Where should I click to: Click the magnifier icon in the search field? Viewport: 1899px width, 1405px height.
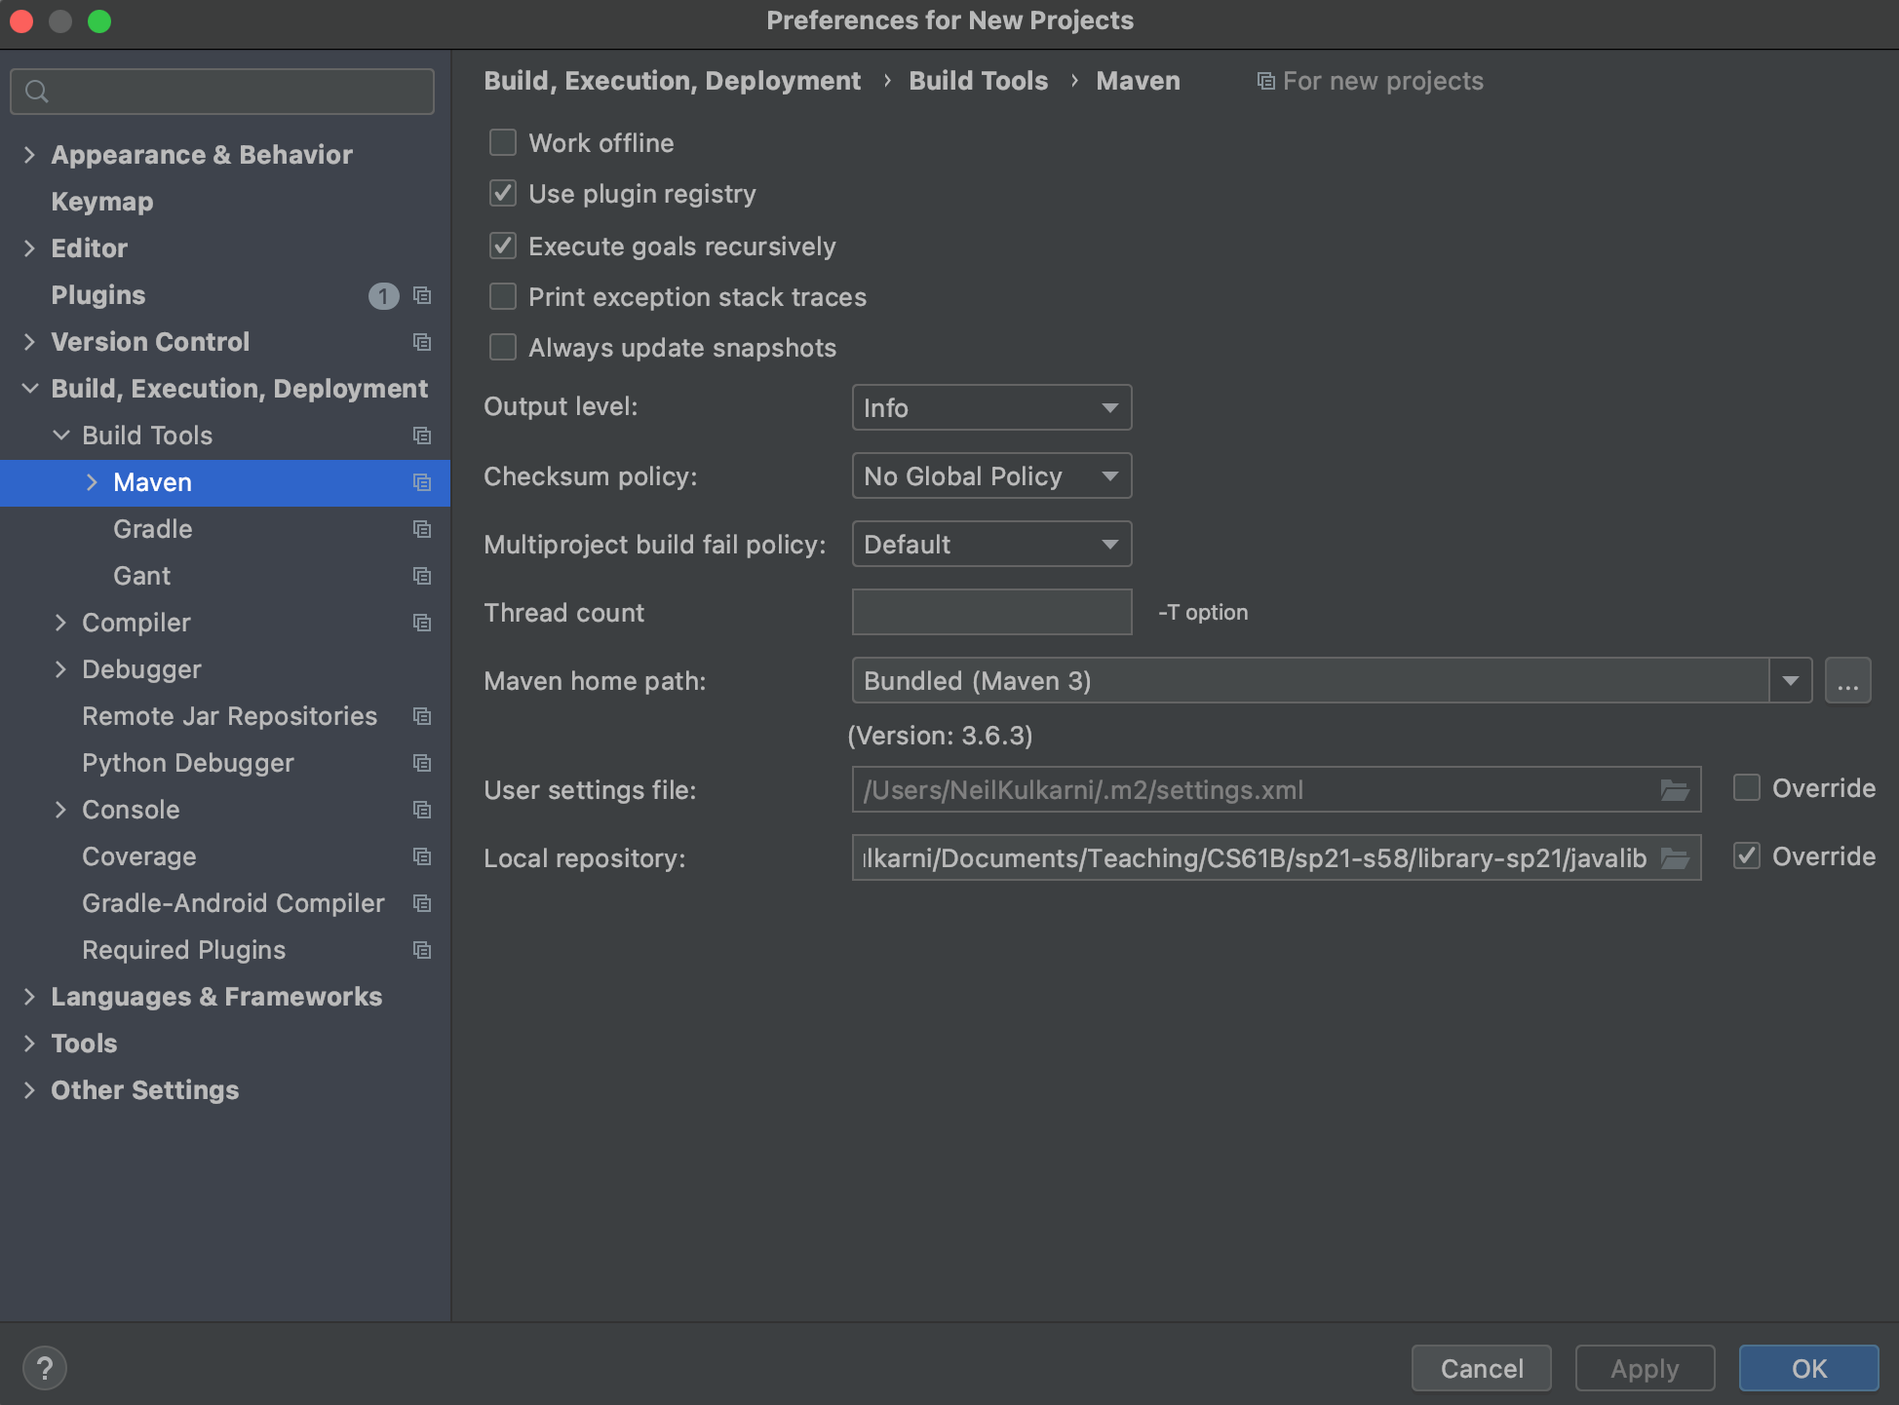37,91
